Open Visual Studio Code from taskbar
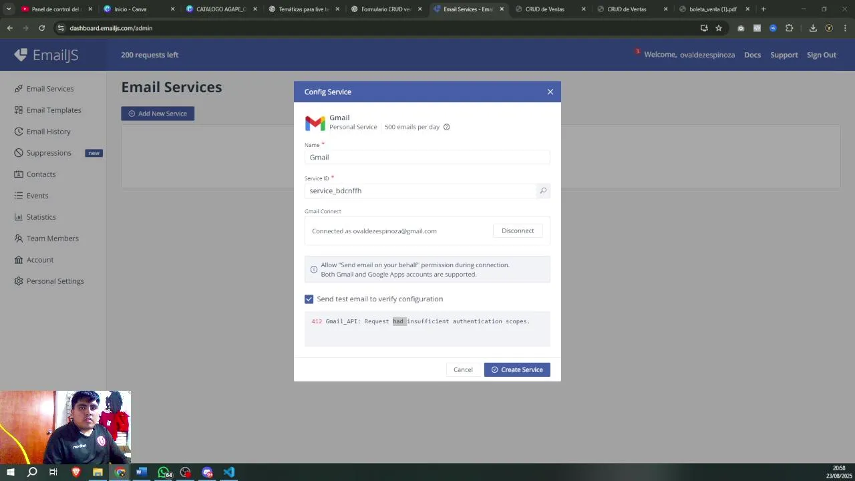This screenshot has height=481, width=855. tap(229, 472)
